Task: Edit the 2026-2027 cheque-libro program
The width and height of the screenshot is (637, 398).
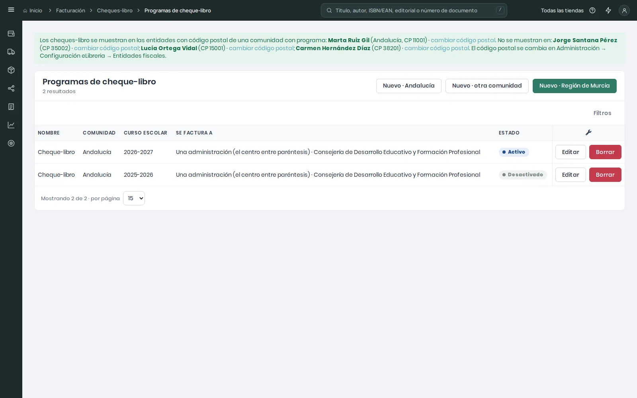Action: pos(571,152)
